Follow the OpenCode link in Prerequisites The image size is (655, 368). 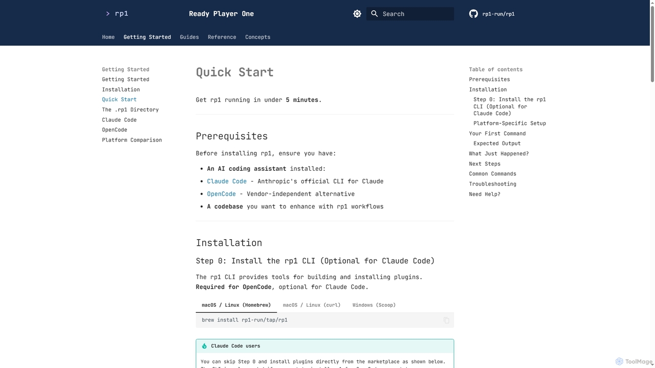[222, 194]
